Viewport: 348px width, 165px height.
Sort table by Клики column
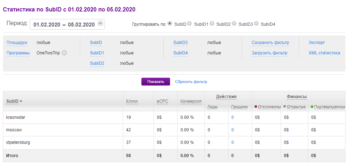(x=132, y=101)
